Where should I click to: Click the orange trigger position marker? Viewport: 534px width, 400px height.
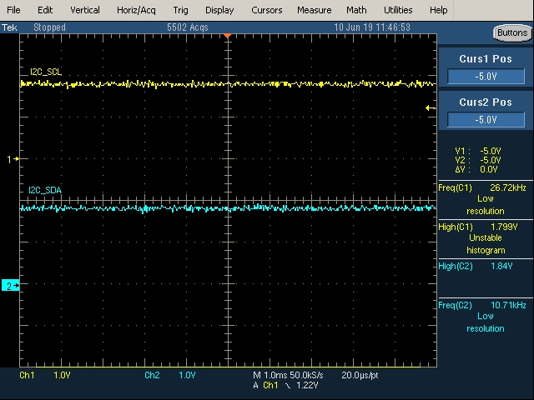click(228, 35)
